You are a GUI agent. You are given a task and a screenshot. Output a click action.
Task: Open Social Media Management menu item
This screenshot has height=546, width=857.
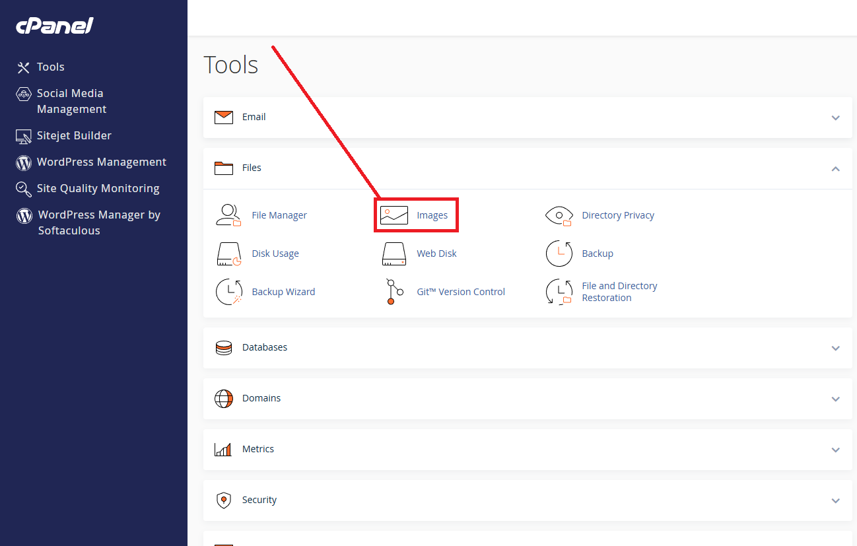pos(71,101)
